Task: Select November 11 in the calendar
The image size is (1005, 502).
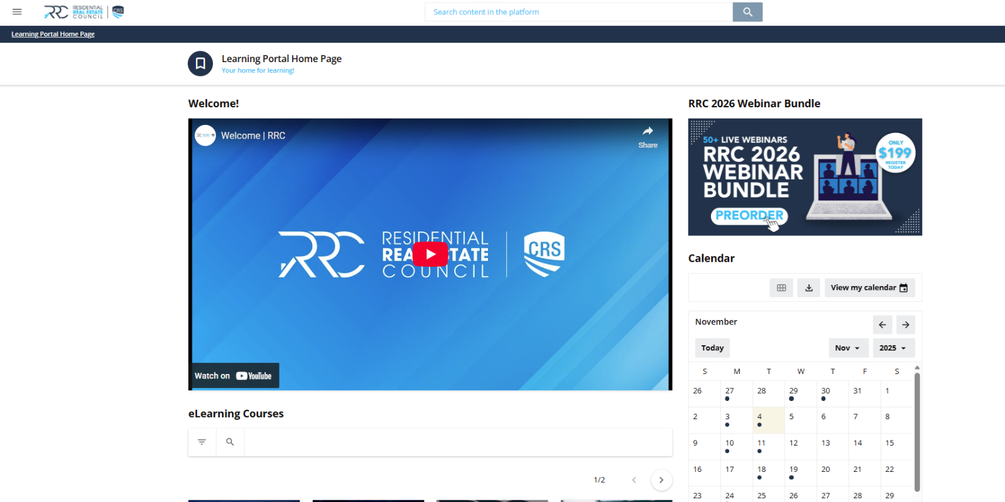Action: click(769, 446)
